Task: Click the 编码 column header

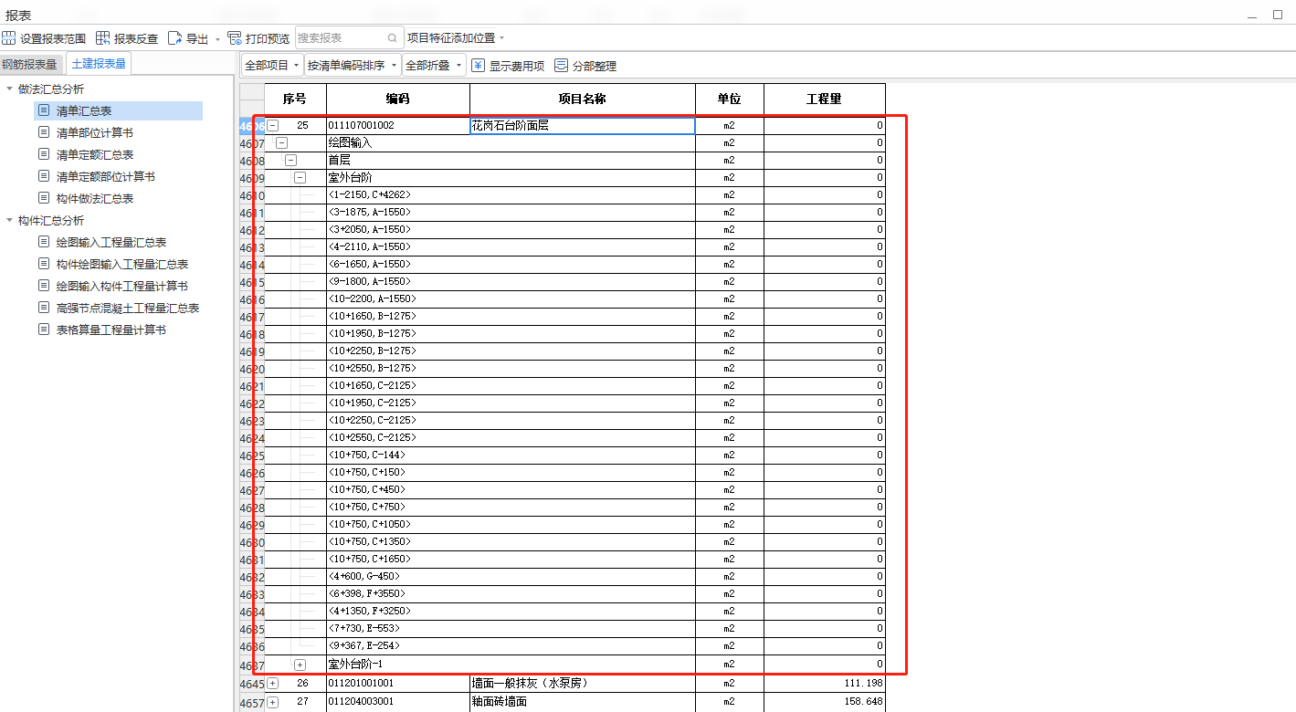Action: (x=398, y=99)
